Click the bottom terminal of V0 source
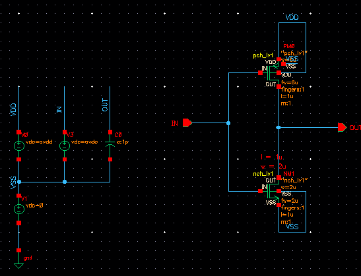 pos(19,159)
